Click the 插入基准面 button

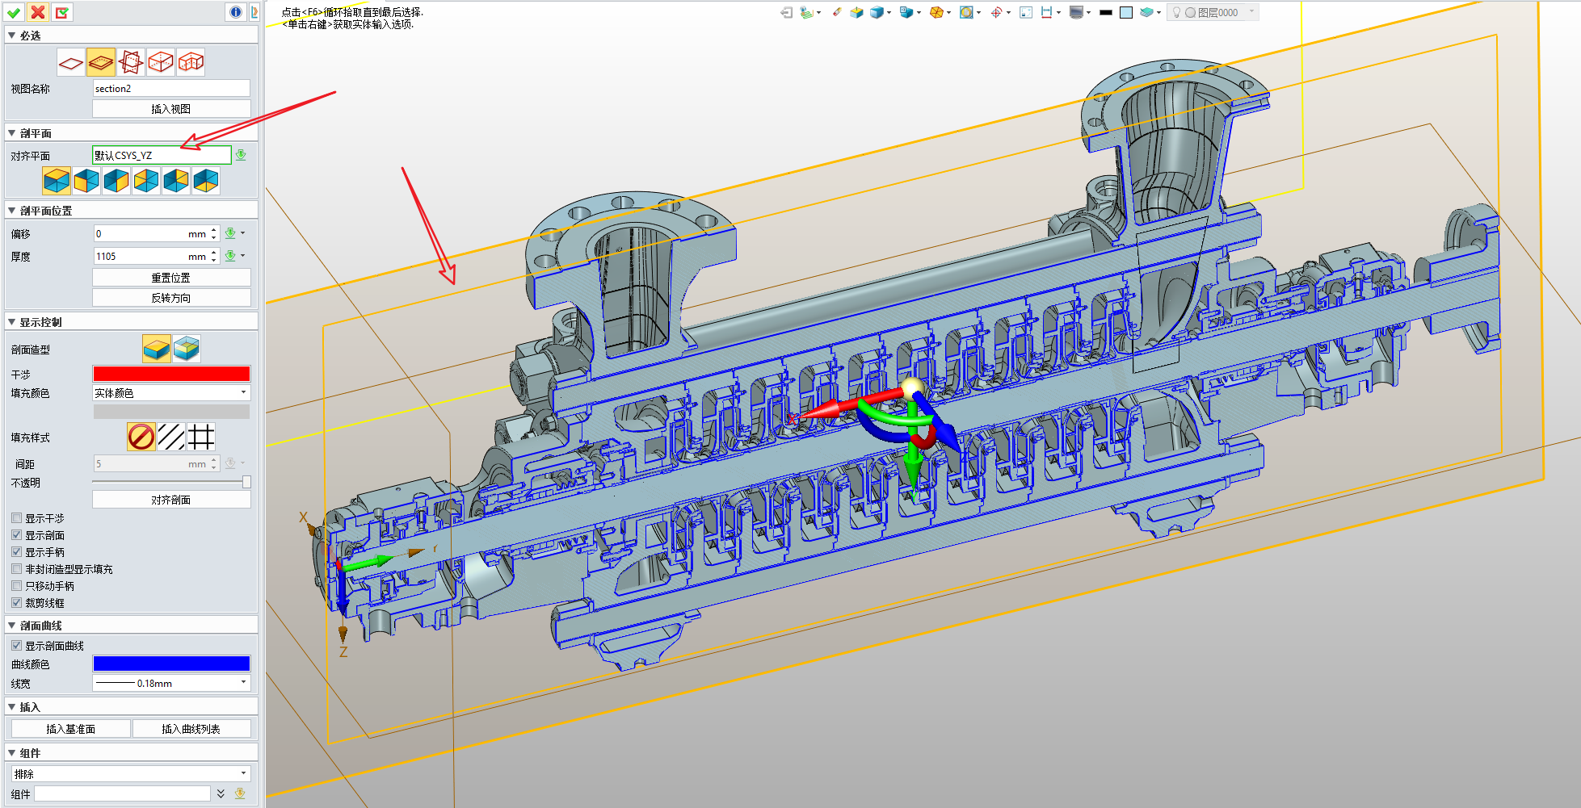[x=71, y=729]
